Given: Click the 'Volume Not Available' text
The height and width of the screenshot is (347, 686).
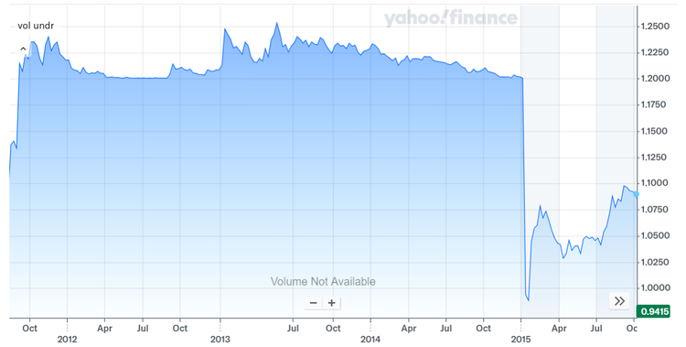Looking at the screenshot, I should pos(323,281).
